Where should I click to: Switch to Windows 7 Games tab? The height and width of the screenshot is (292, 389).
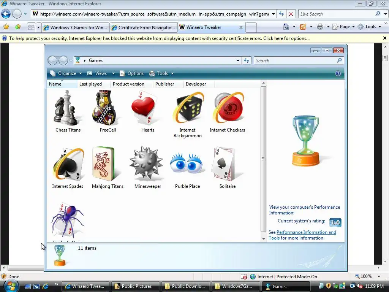point(76,27)
